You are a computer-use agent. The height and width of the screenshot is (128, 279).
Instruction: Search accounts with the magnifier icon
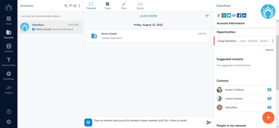tap(66, 6)
